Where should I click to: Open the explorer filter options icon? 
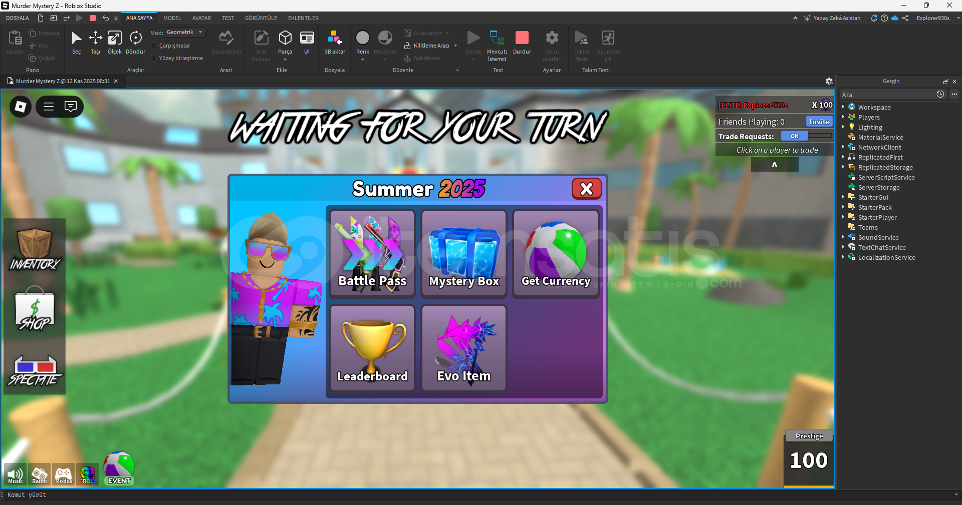(954, 94)
